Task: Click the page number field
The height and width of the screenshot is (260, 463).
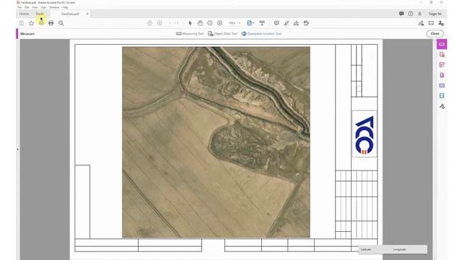Action: 170,23
